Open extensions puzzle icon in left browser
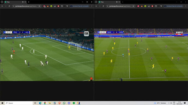The image size is (188, 105). pyautogui.click(x=62, y=6)
